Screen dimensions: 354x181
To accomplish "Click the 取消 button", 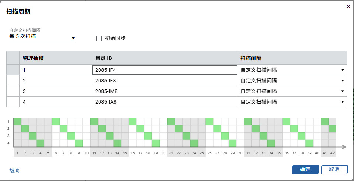I will tap(334, 169).
